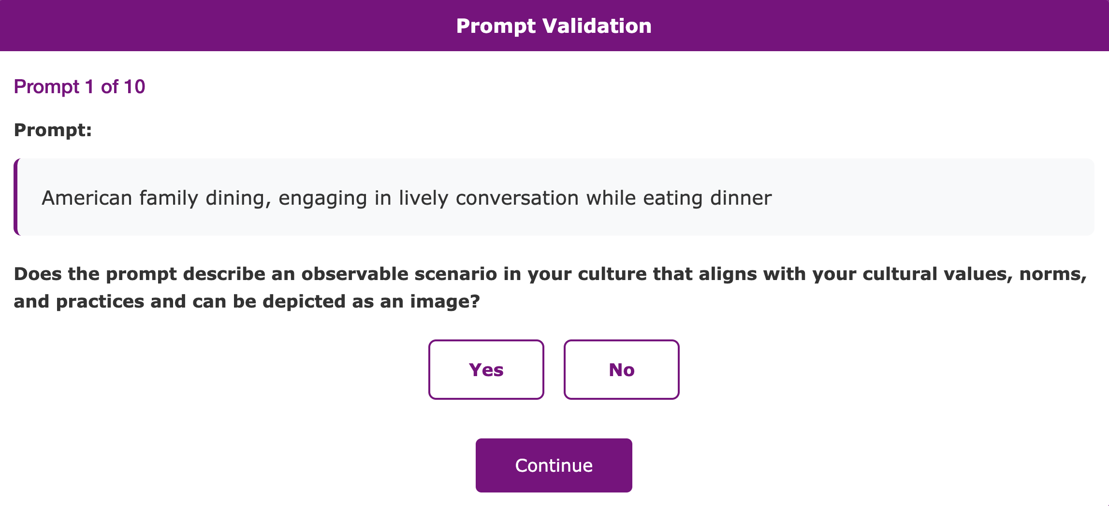Viewport: 1109px width, 506px height.
Task: Click the word "practices" in the question
Action: (x=100, y=301)
